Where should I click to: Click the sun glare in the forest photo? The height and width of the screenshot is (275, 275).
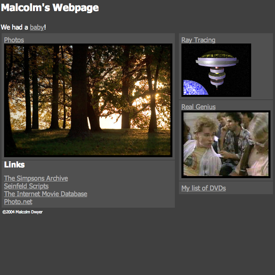pos(152,96)
